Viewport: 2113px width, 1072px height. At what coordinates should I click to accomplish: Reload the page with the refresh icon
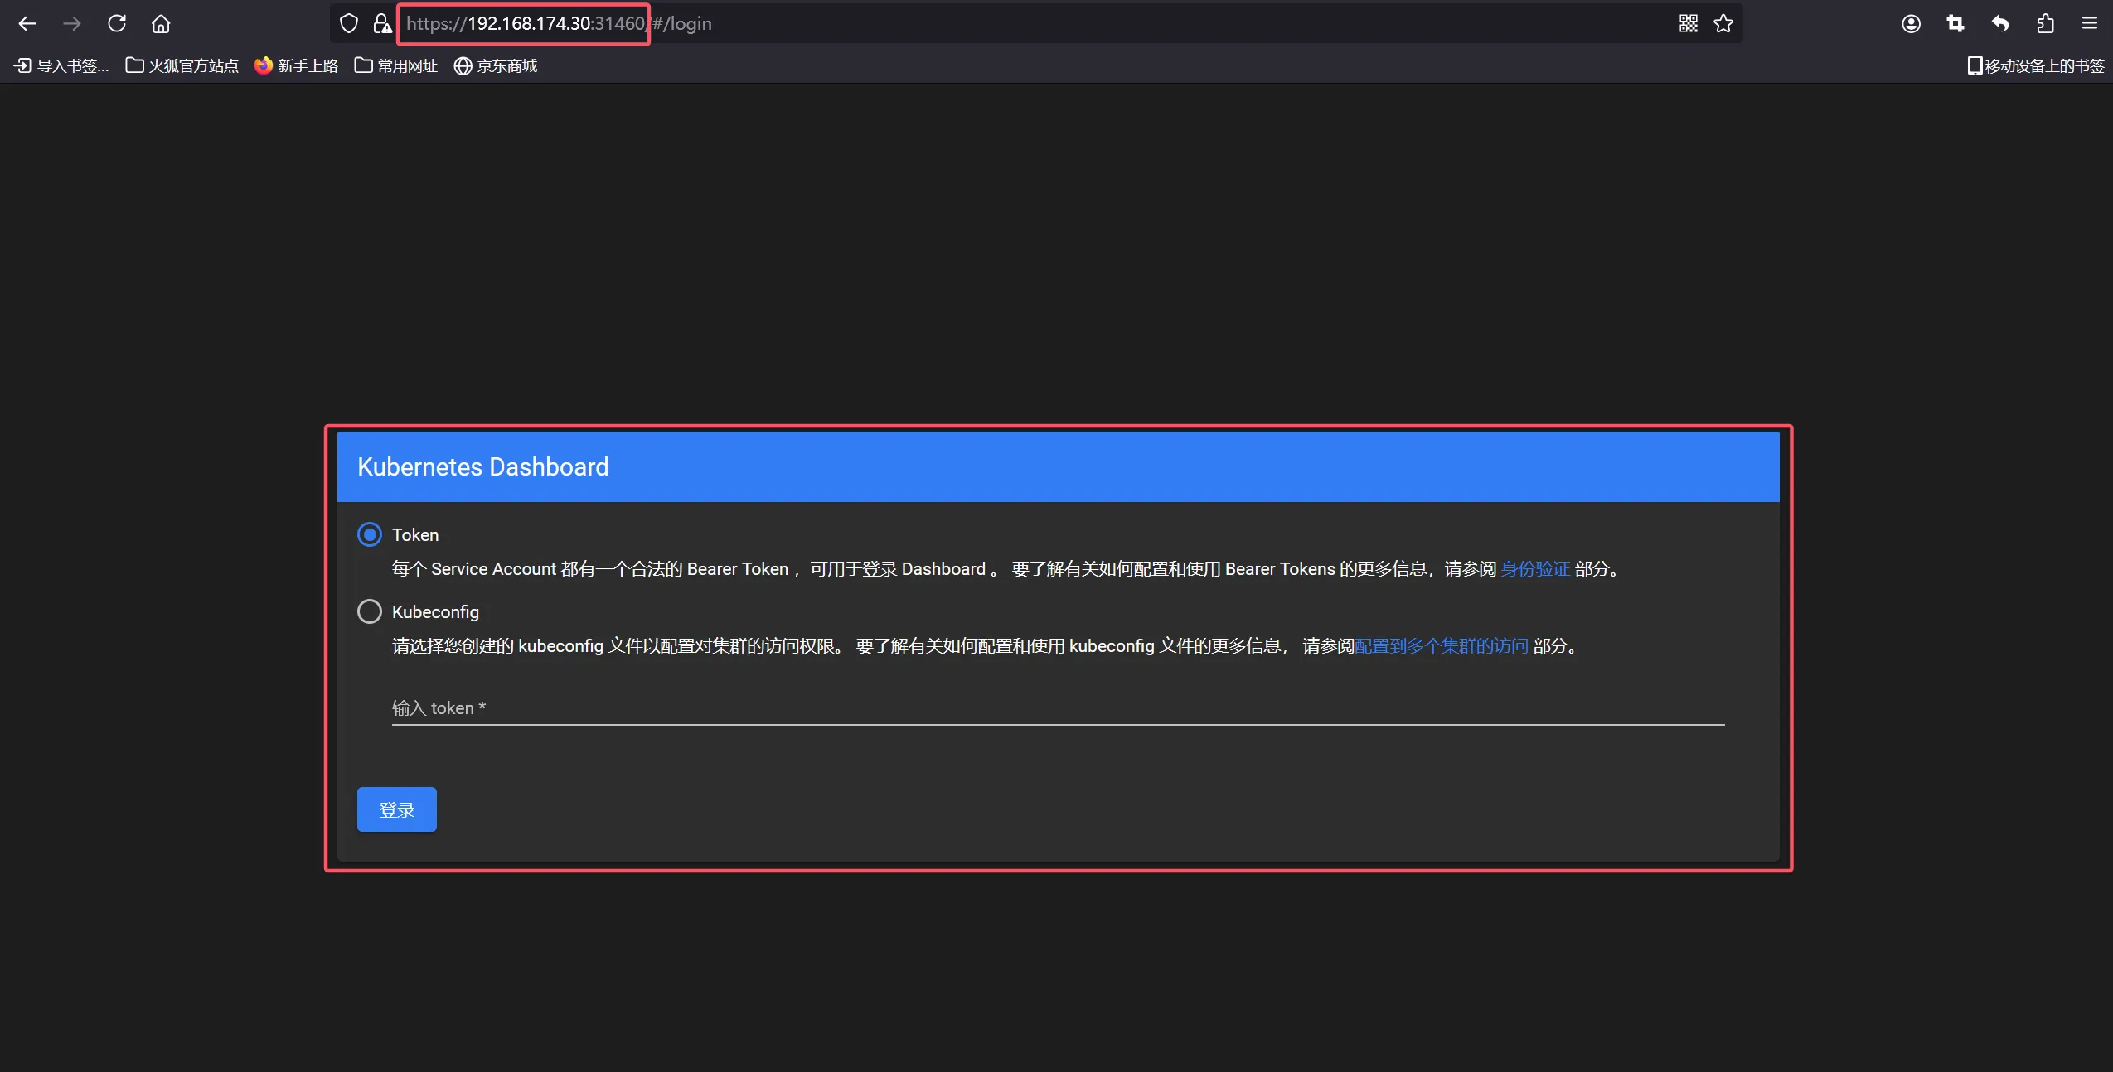coord(117,23)
